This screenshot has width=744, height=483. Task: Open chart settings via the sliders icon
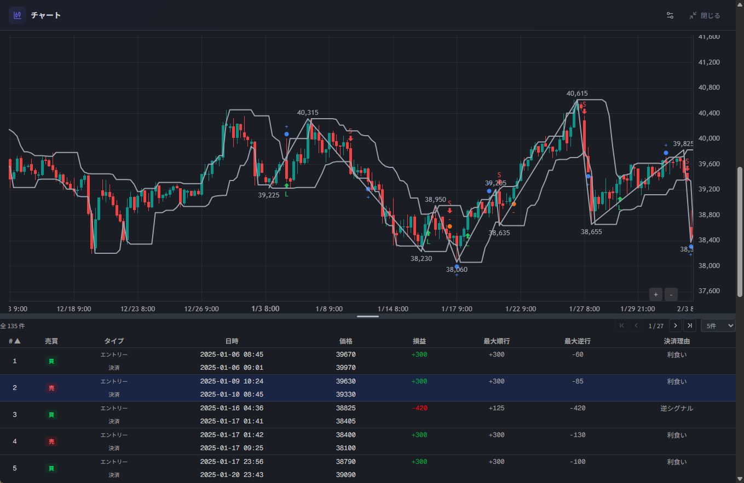point(670,15)
